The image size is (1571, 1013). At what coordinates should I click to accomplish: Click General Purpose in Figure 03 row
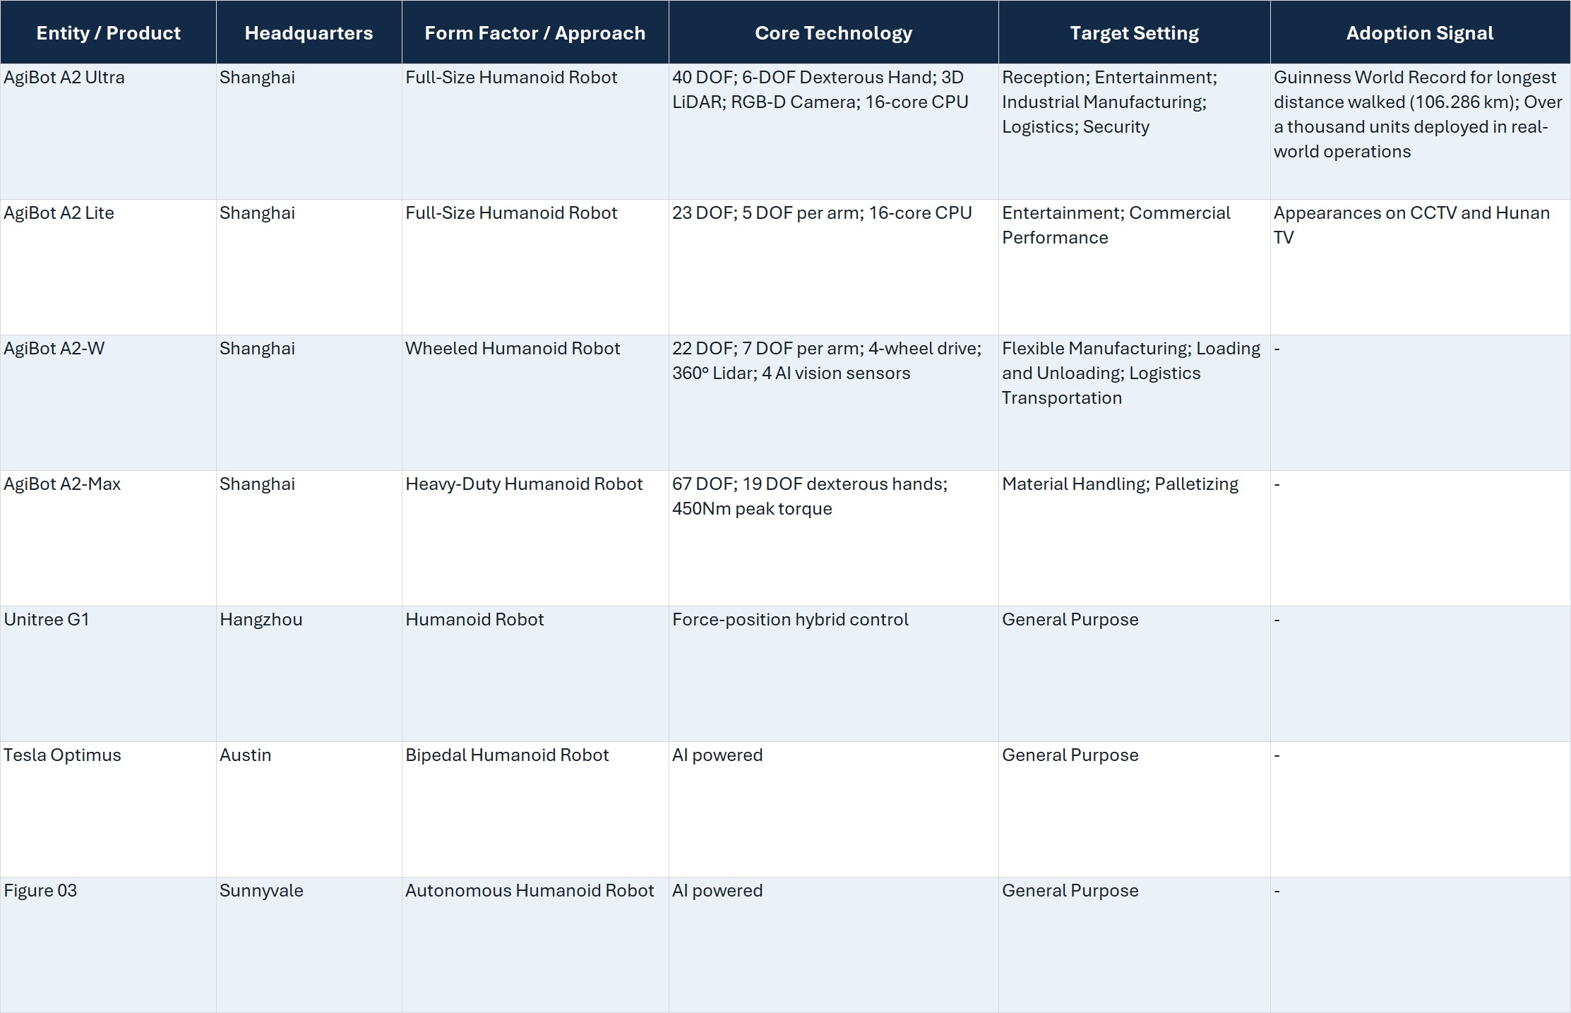1134,945
